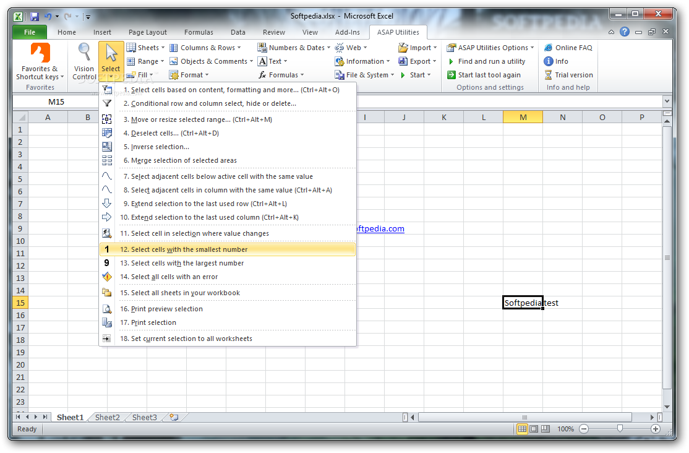Select column N header

pyautogui.click(x=562, y=117)
